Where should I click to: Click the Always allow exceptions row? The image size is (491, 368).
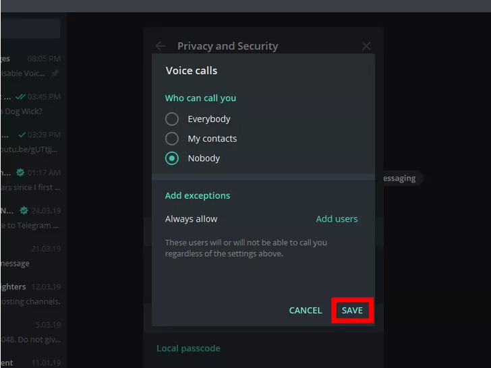point(192,219)
